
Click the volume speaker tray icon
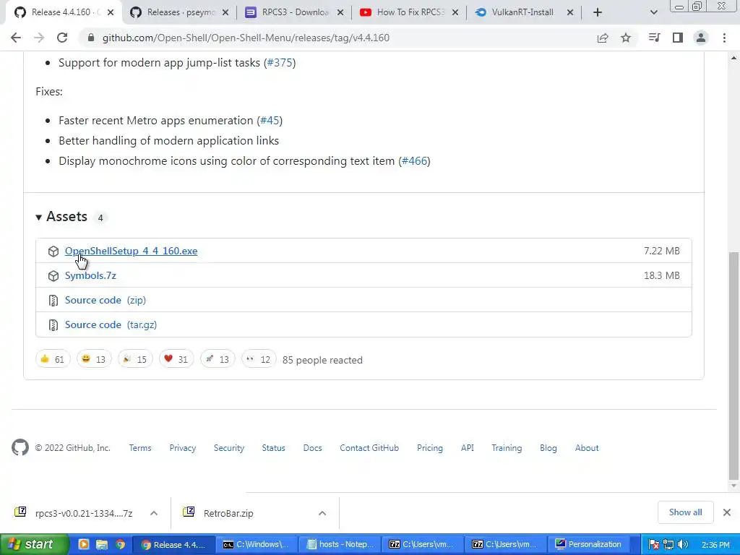point(682,545)
